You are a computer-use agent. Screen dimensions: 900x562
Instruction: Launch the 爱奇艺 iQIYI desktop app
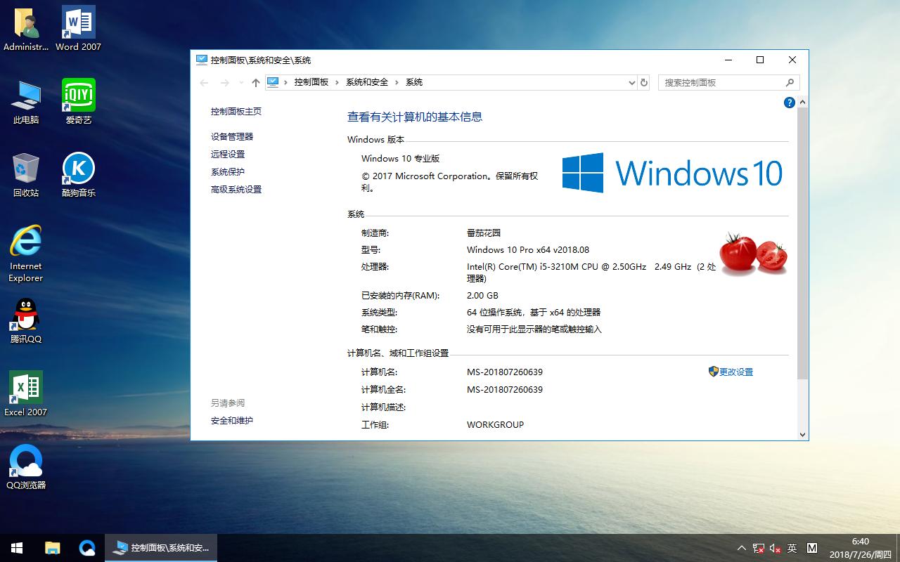tap(78, 103)
